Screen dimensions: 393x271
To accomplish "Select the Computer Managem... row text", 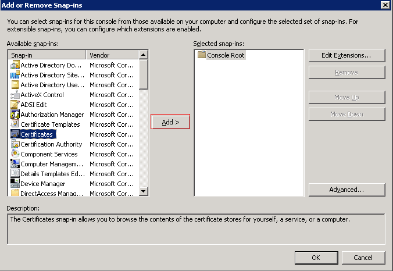I will (52, 164).
